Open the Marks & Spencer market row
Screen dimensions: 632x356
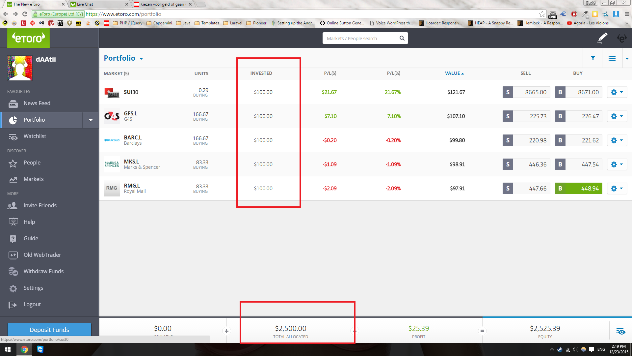pos(365,164)
